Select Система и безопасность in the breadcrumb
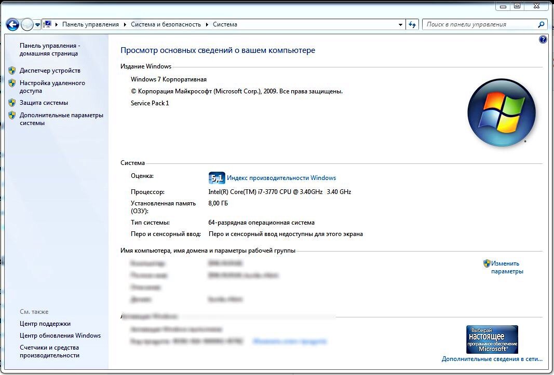 (x=166, y=24)
